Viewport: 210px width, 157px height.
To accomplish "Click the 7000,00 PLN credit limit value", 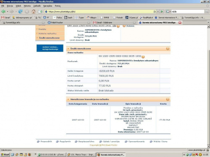I will [106, 76].
